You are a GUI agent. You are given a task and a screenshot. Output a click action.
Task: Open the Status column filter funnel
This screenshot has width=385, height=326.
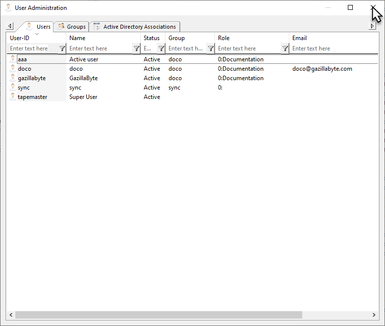161,48
